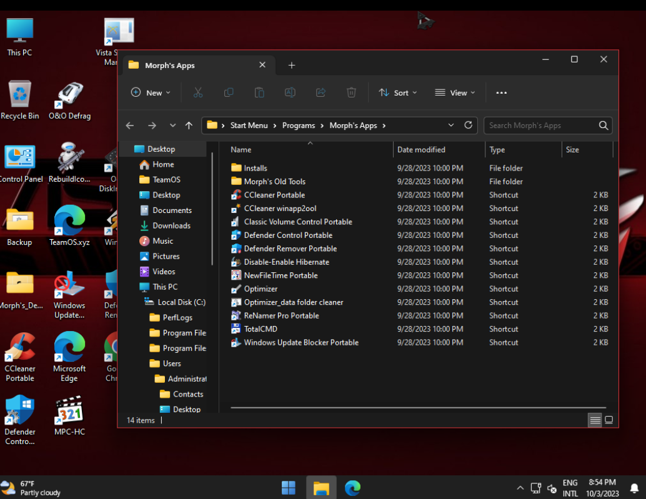Click the Paste clipboard icon
The width and height of the screenshot is (646, 499).
[259, 92]
